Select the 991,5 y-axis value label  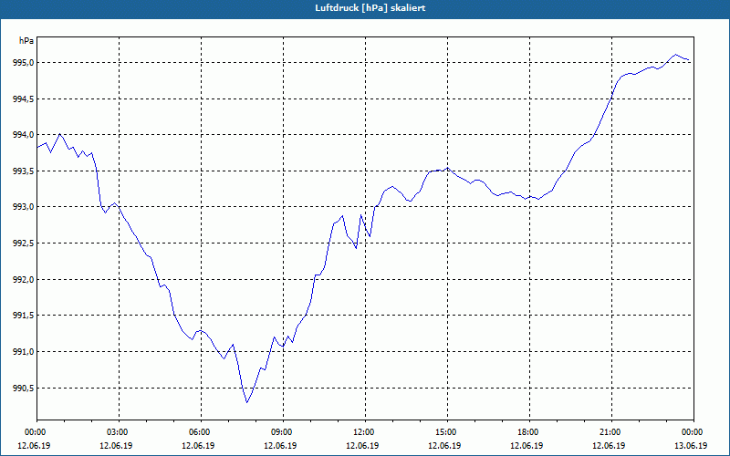coord(24,316)
